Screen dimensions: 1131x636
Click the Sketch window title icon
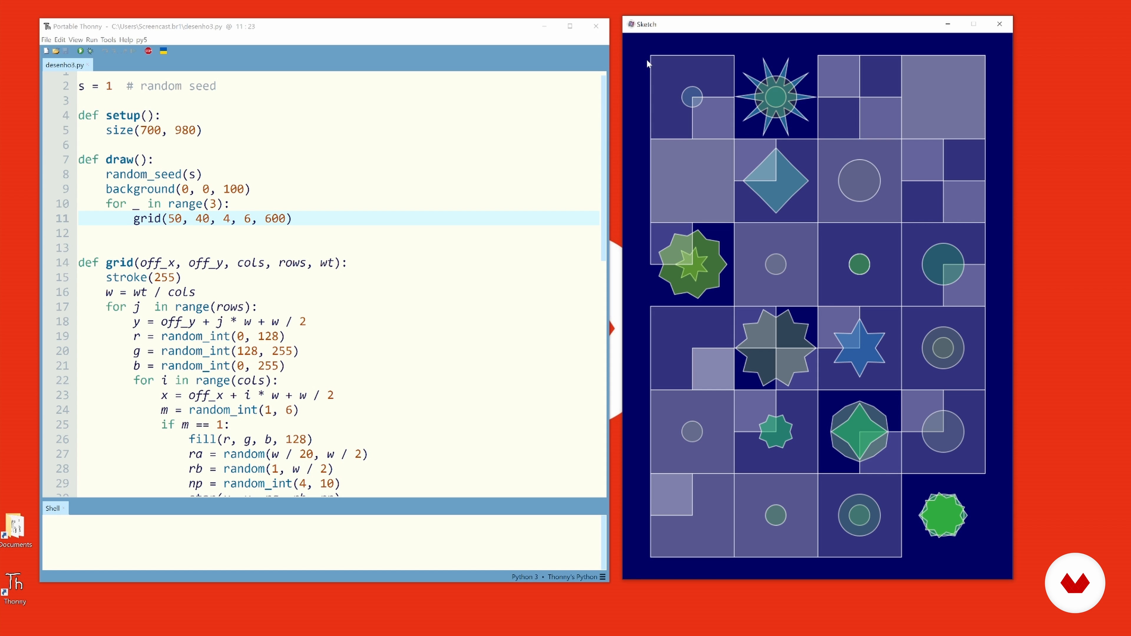pos(631,24)
